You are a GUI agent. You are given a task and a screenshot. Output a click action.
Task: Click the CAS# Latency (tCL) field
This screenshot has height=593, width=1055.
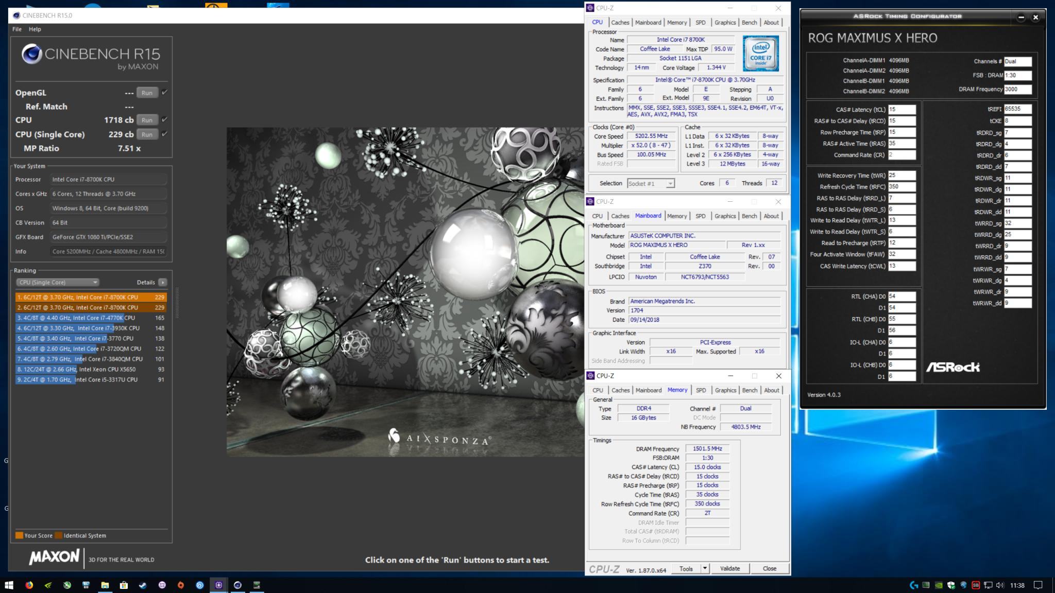click(902, 110)
